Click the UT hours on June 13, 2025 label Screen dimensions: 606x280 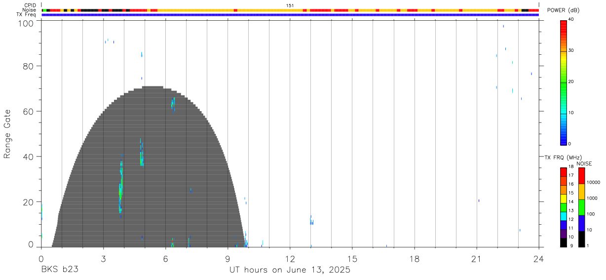[290, 270]
